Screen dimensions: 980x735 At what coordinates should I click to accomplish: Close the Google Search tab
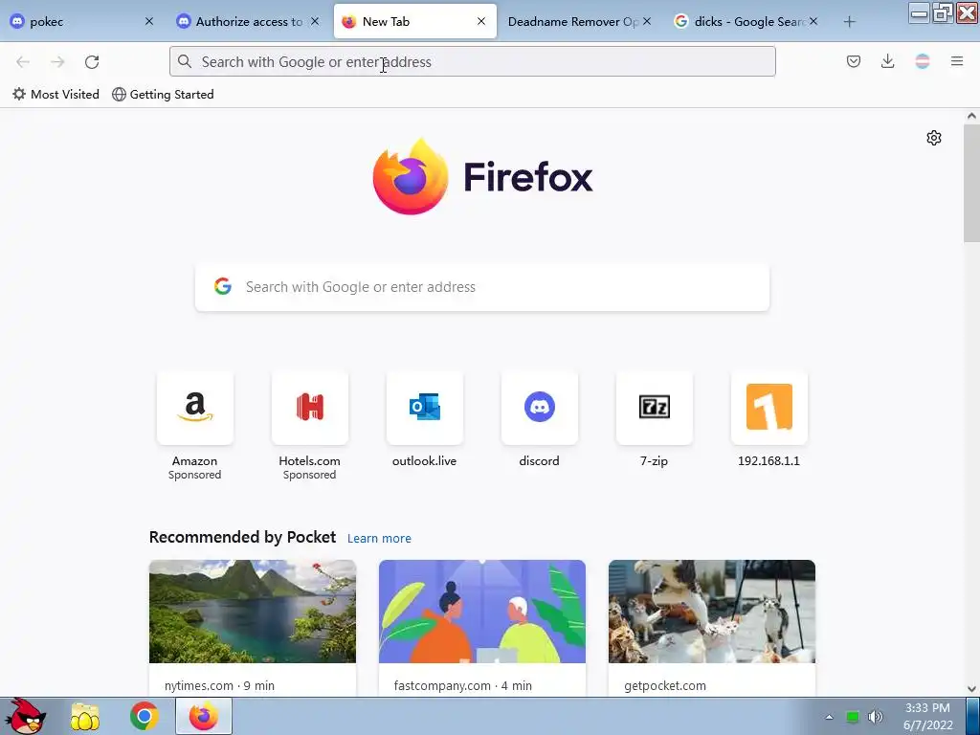pos(813,21)
